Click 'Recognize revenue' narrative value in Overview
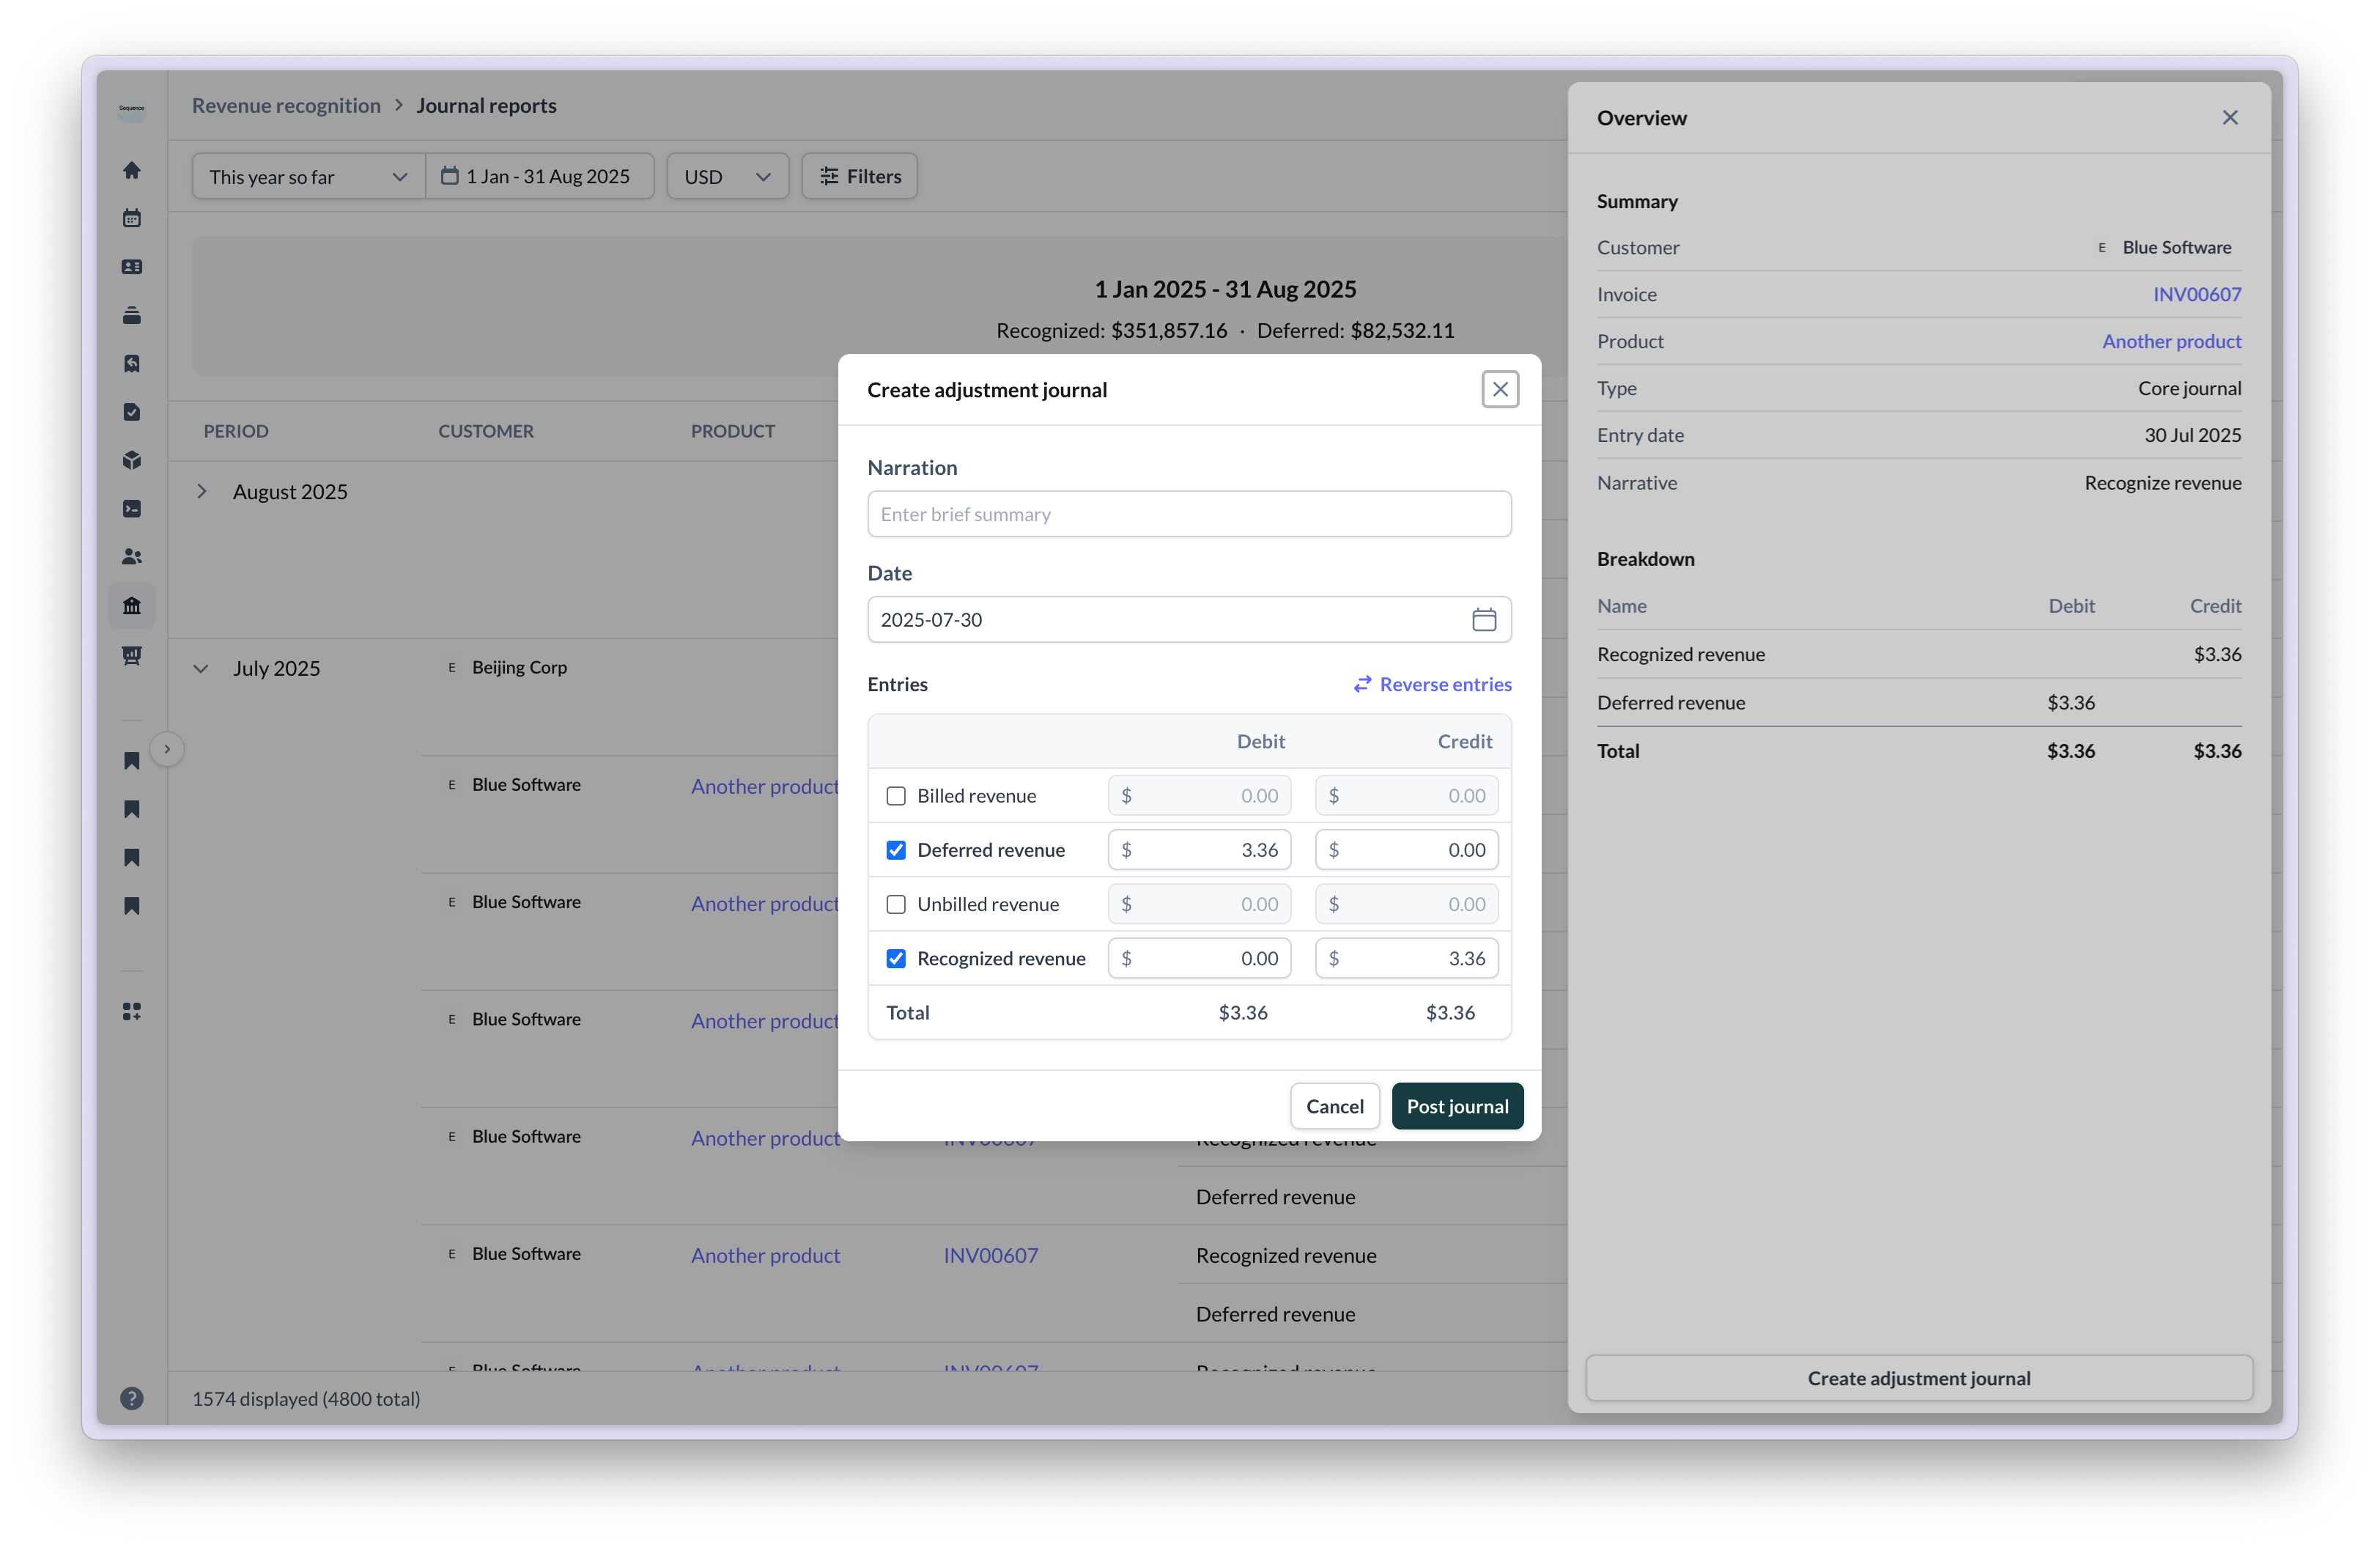Image resolution: width=2380 pixels, height=1548 pixels. (x=2162, y=483)
